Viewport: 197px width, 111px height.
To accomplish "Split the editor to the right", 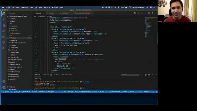I will click(x=152, y=13).
